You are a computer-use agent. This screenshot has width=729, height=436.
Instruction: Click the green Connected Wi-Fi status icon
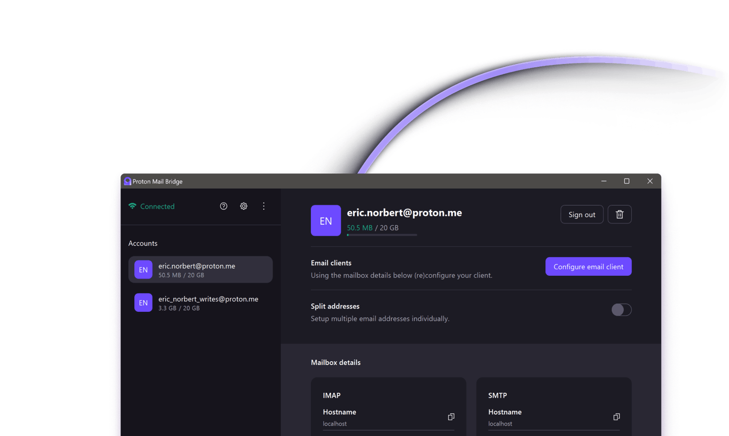[132, 206]
